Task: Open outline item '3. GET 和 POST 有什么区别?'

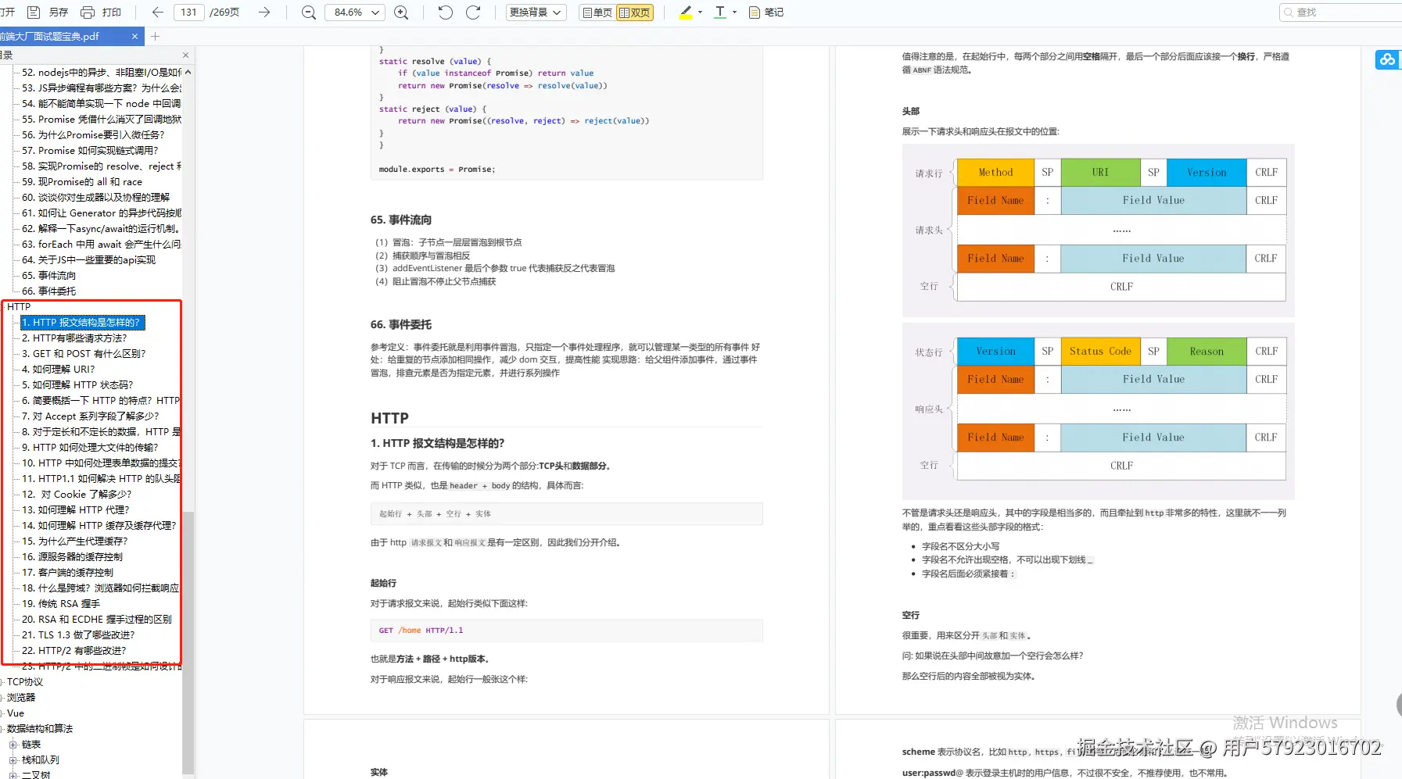Action: click(x=84, y=354)
